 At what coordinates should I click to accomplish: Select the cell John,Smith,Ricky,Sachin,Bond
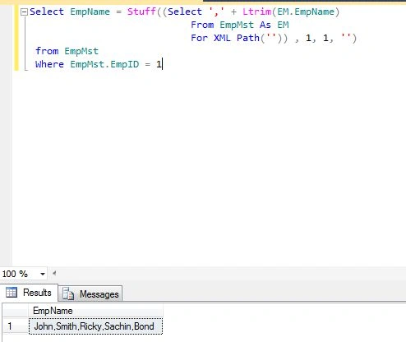pos(95,326)
